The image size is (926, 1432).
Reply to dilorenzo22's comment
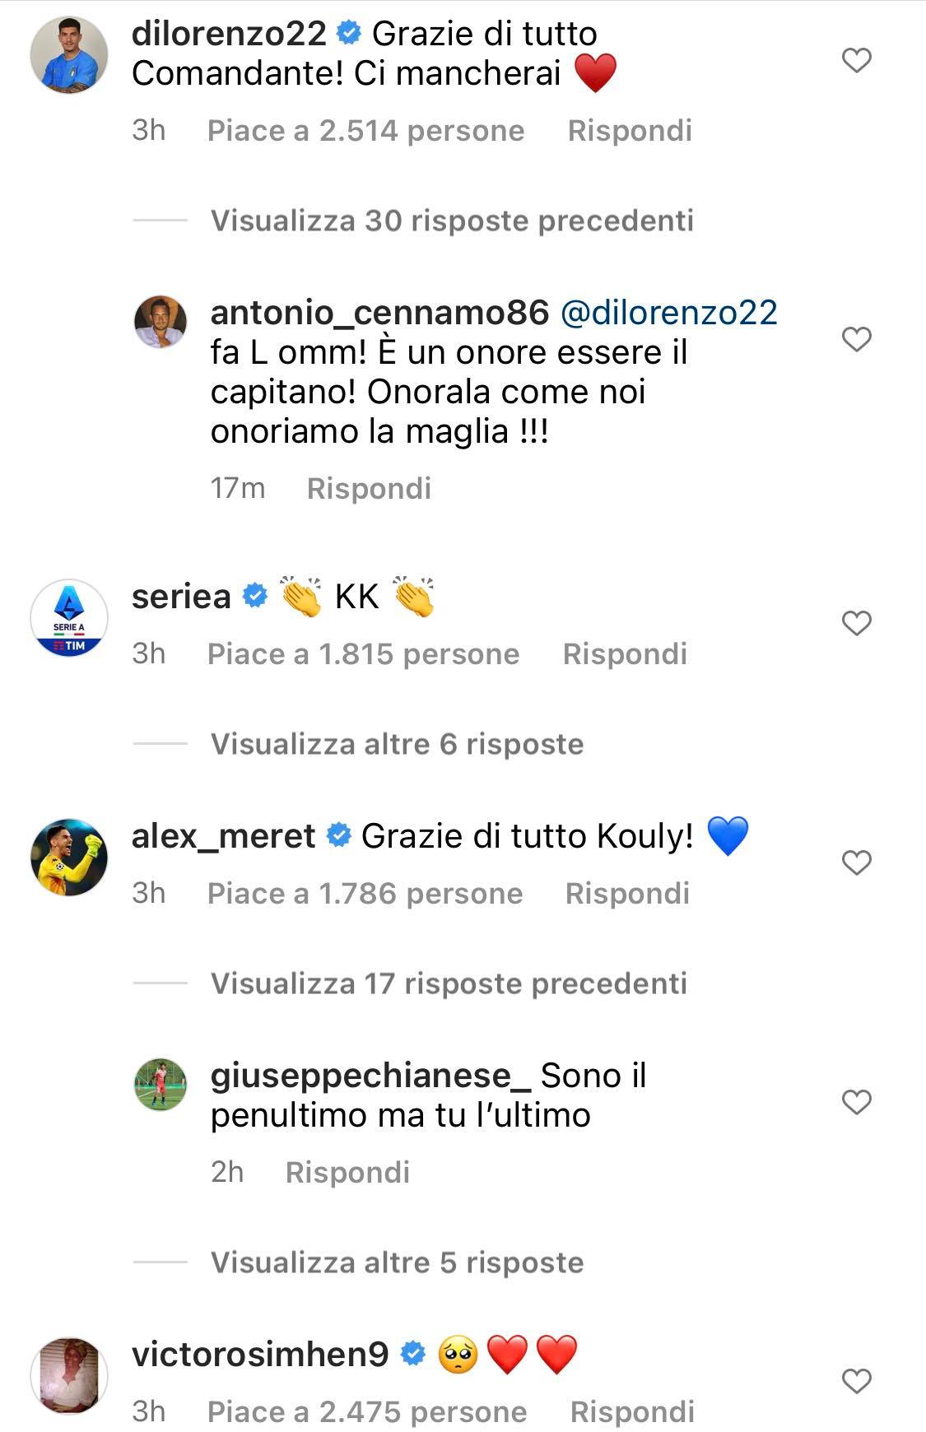630,131
